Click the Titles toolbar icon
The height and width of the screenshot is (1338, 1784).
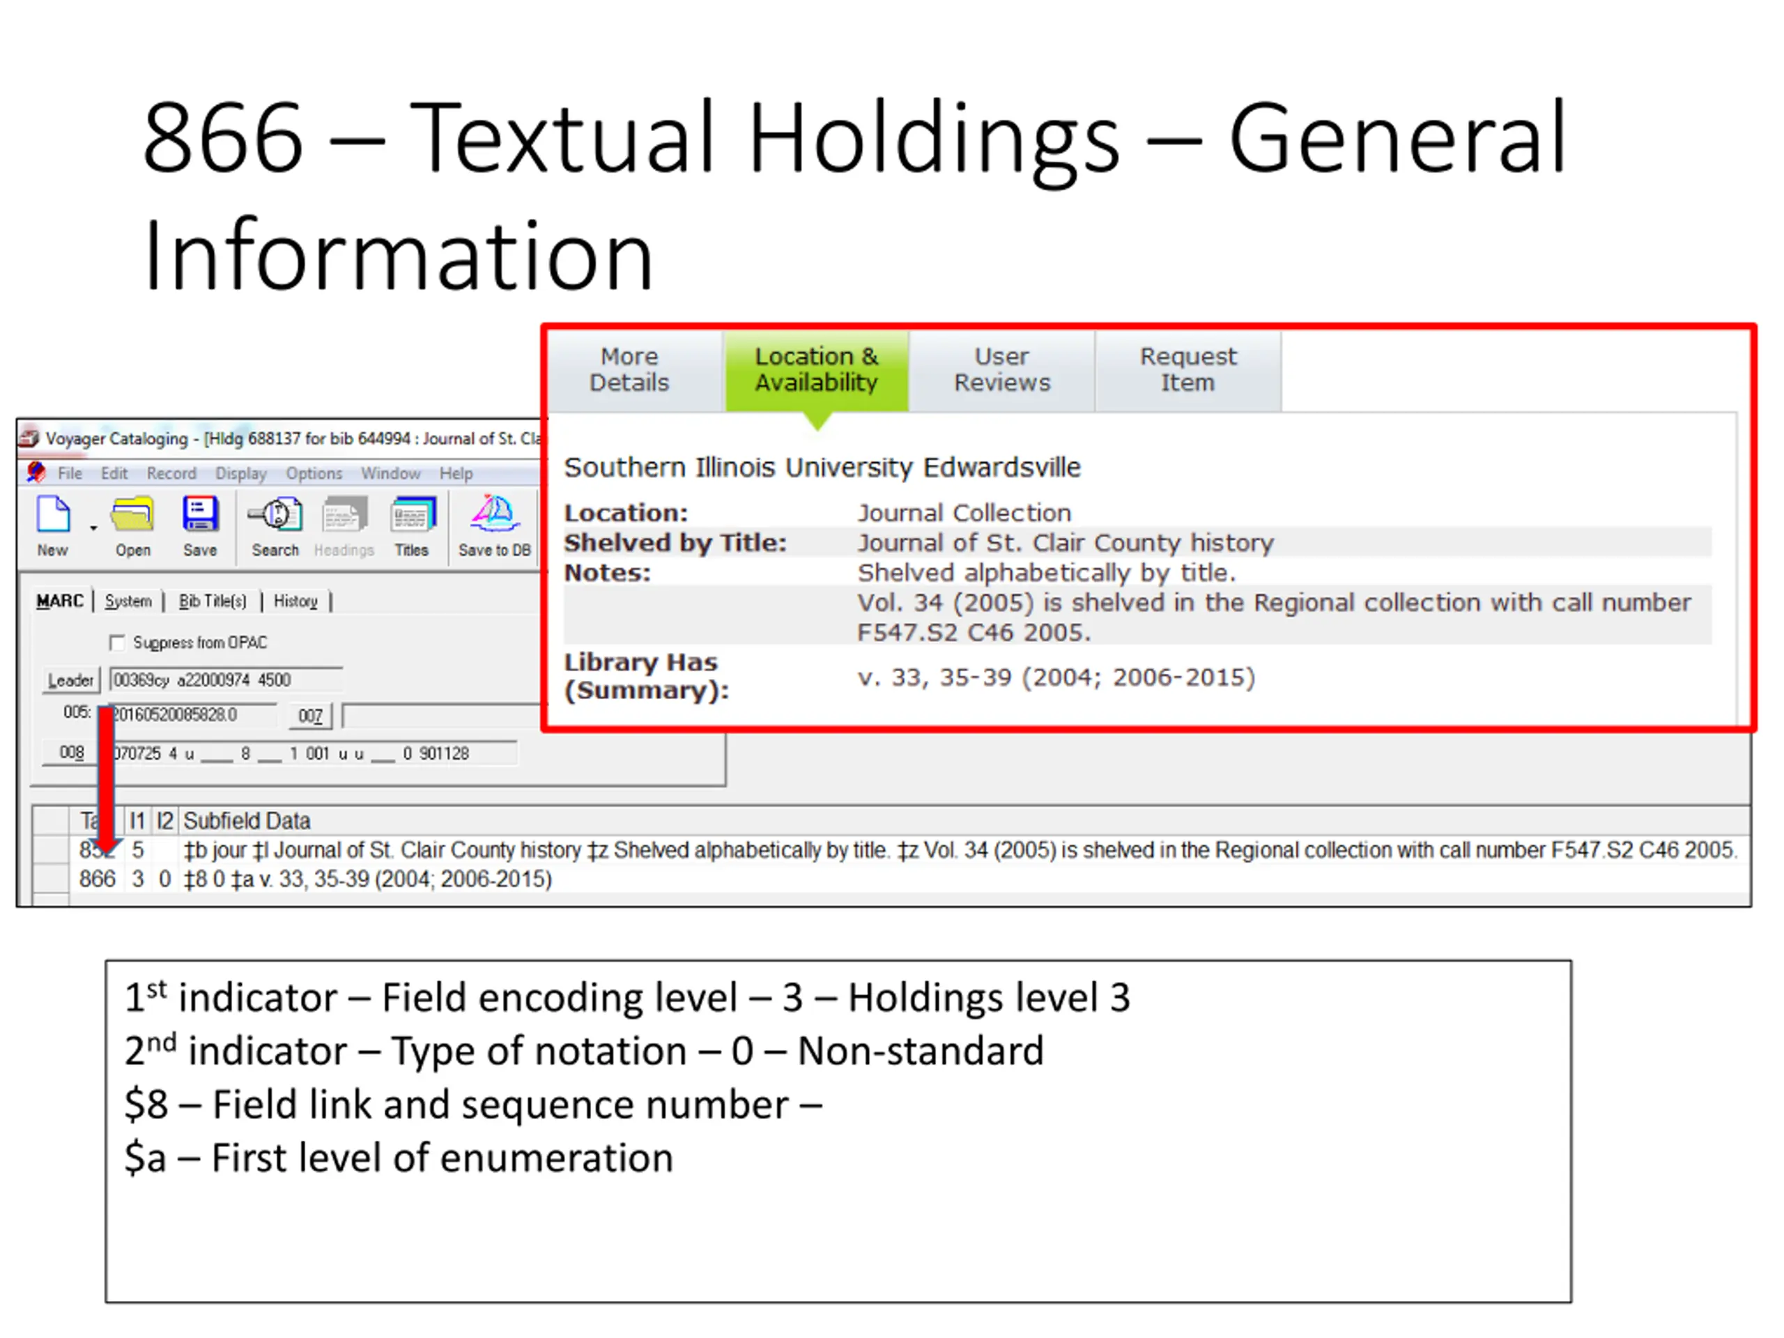[412, 514]
